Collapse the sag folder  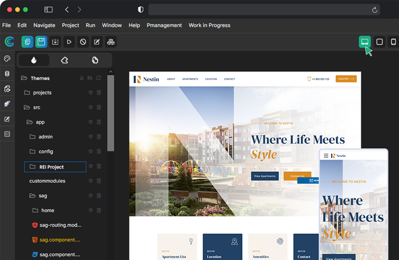(33, 195)
